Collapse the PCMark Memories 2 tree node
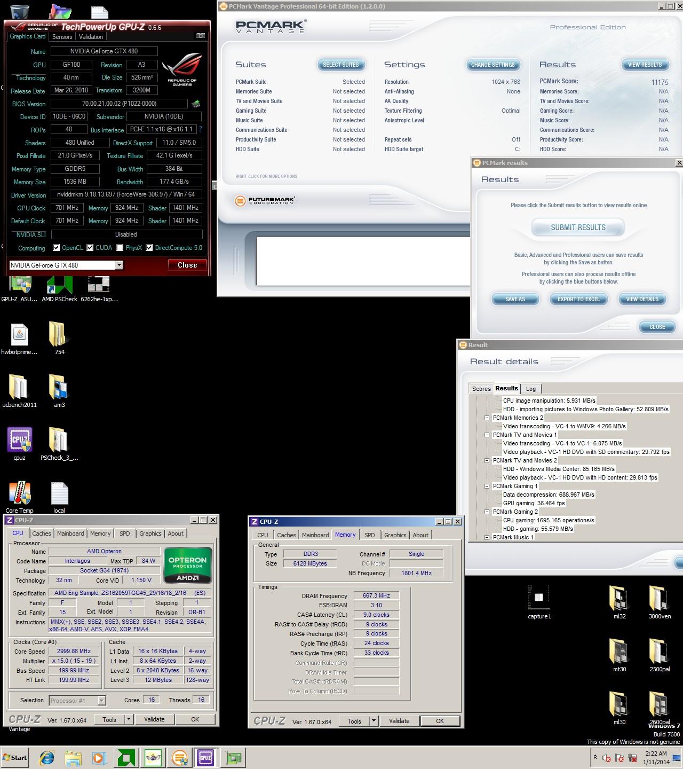This screenshot has width=683, height=769. tap(487, 418)
